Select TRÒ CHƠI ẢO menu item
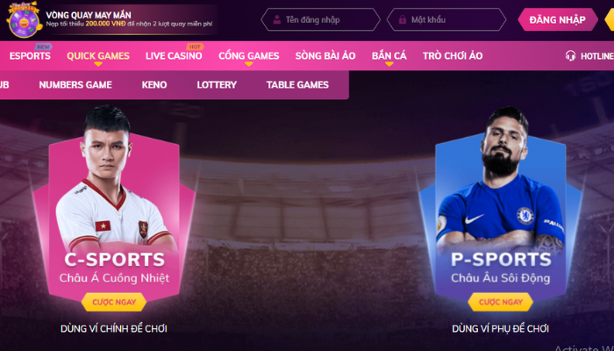 point(453,56)
